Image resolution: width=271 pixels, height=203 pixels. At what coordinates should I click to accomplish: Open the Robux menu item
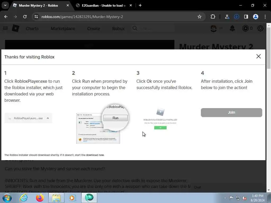(x=118, y=29)
